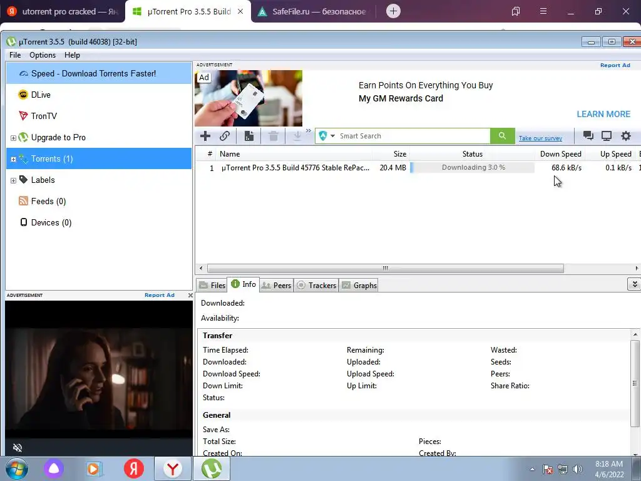641x481 pixels.
Task: Open Alice assistant in taskbar
Action: [x=54, y=468]
